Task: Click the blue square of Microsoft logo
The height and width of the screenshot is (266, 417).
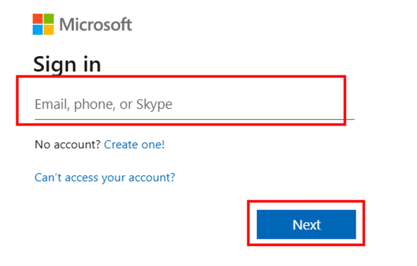Action: 38,30
